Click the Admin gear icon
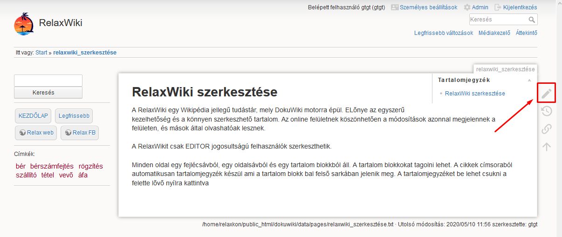 tap(467, 7)
